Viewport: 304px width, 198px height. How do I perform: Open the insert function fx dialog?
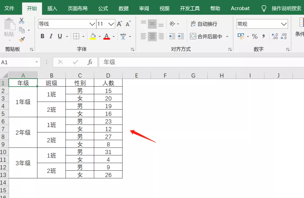coord(90,62)
